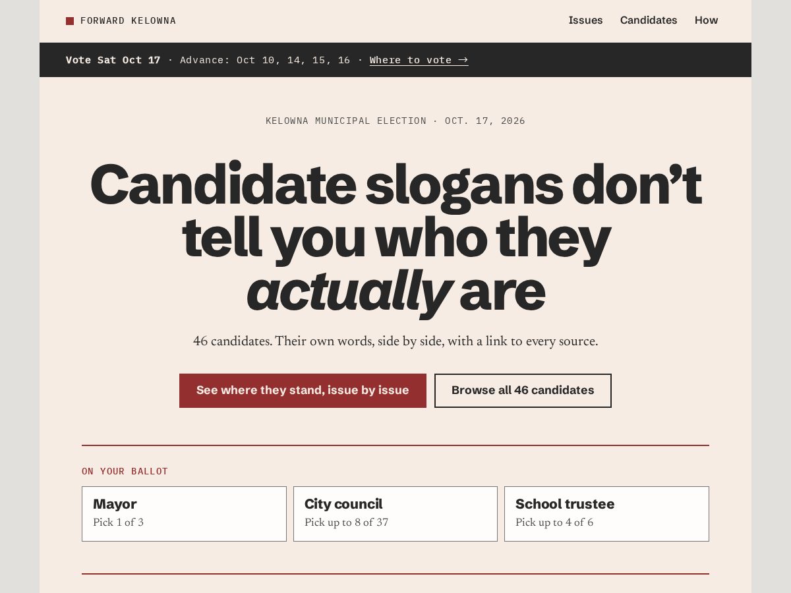The width and height of the screenshot is (791, 593).
Task: Click the red square Forward Kelowna logo
Action: 70,21
